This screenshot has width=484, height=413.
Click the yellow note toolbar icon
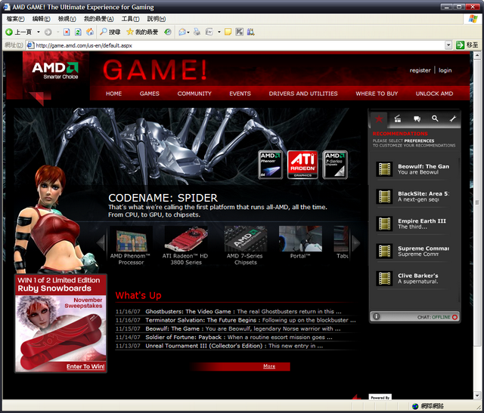[x=228, y=32]
